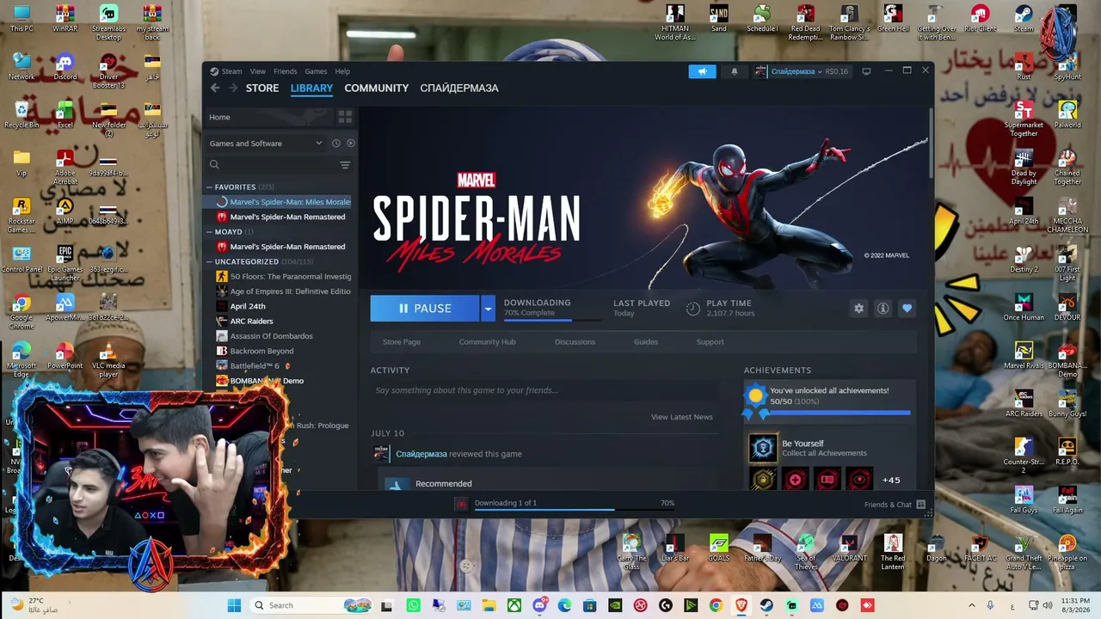This screenshot has height=619, width=1101.
Task: Open the library Home button
Action: (x=270, y=117)
